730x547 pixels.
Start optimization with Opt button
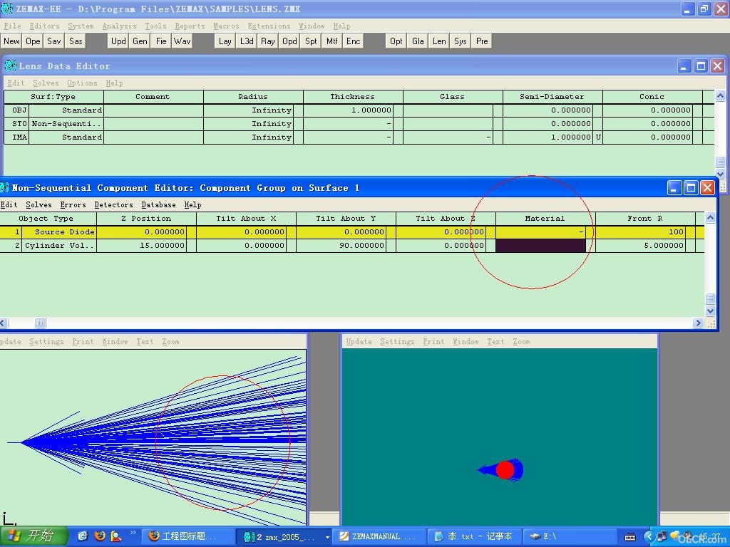pos(396,41)
